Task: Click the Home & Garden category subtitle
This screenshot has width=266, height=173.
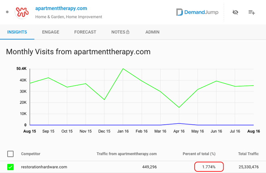Action: (x=69, y=17)
